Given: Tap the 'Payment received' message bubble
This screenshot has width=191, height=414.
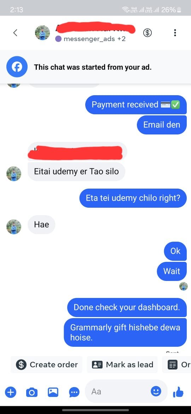Looking at the screenshot, I should click(x=136, y=104).
